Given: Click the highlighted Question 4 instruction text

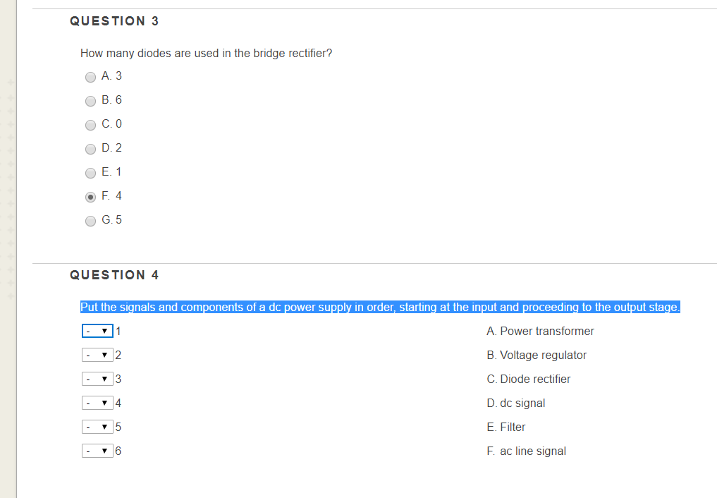Looking at the screenshot, I should coord(379,307).
